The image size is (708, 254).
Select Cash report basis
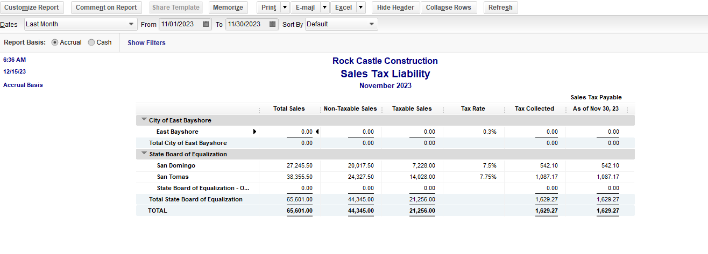click(91, 42)
